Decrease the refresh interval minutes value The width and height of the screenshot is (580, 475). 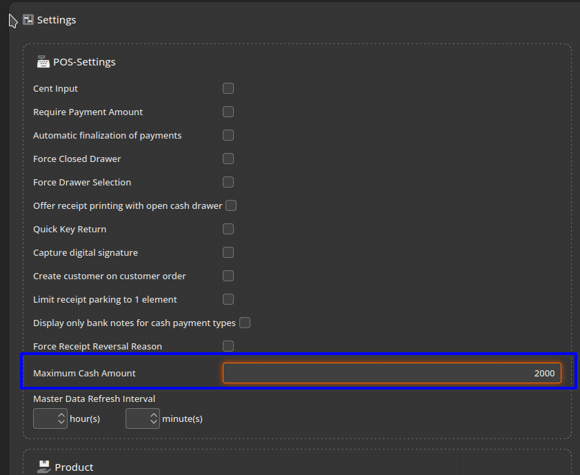[x=153, y=423]
